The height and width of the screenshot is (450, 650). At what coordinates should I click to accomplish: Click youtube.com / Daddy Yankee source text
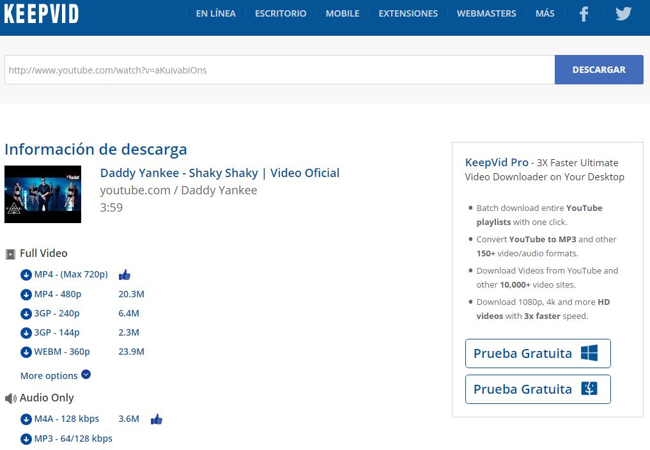(179, 190)
